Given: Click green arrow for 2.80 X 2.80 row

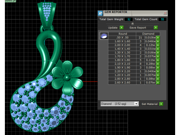Looking at the screenshot, I should (x=158, y=79).
